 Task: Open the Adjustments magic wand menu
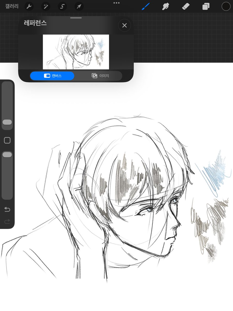(x=46, y=6)
